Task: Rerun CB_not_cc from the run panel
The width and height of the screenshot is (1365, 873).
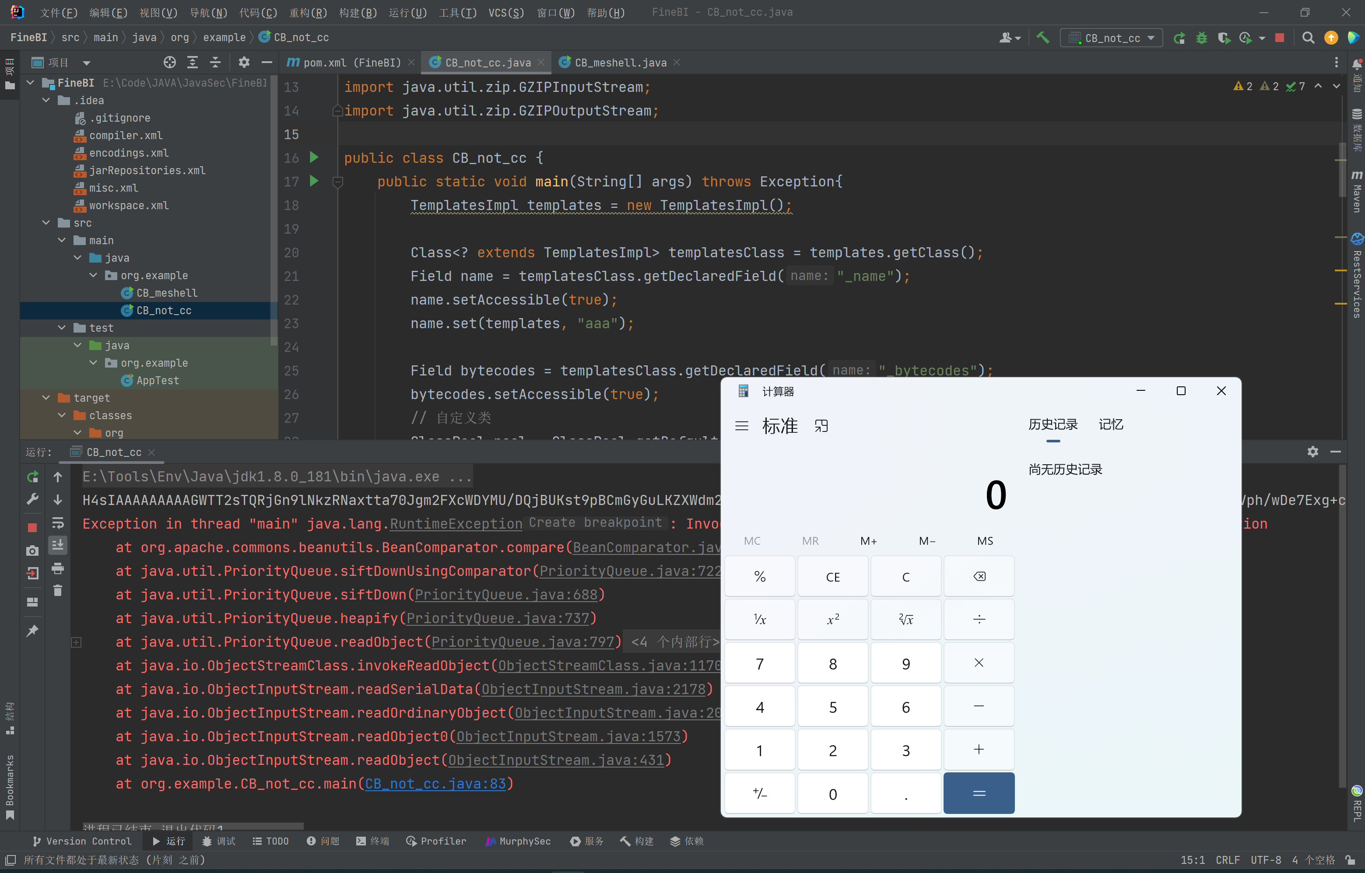Action: (32, 477)
